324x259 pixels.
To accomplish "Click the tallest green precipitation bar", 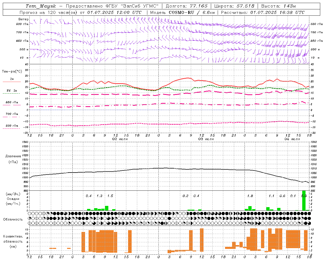I will 304,200.
